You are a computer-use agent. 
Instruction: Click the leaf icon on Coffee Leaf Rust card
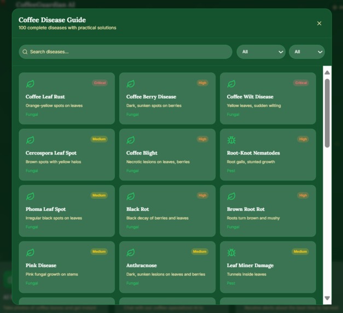click(30, 84)
